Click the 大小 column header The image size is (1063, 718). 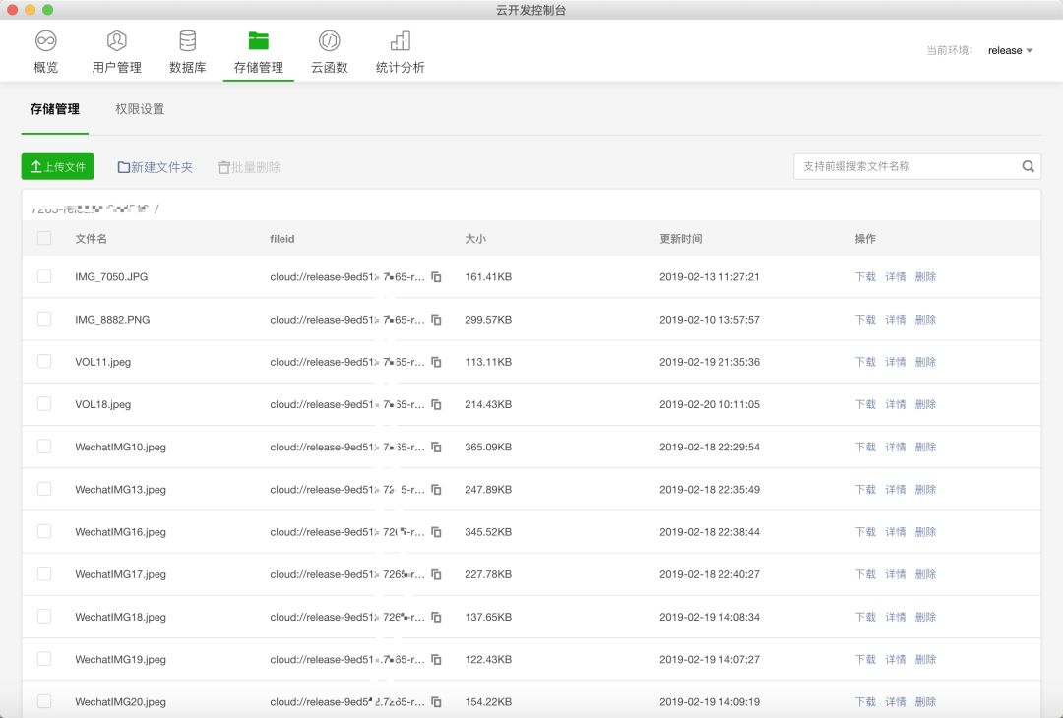pos(475,239)
